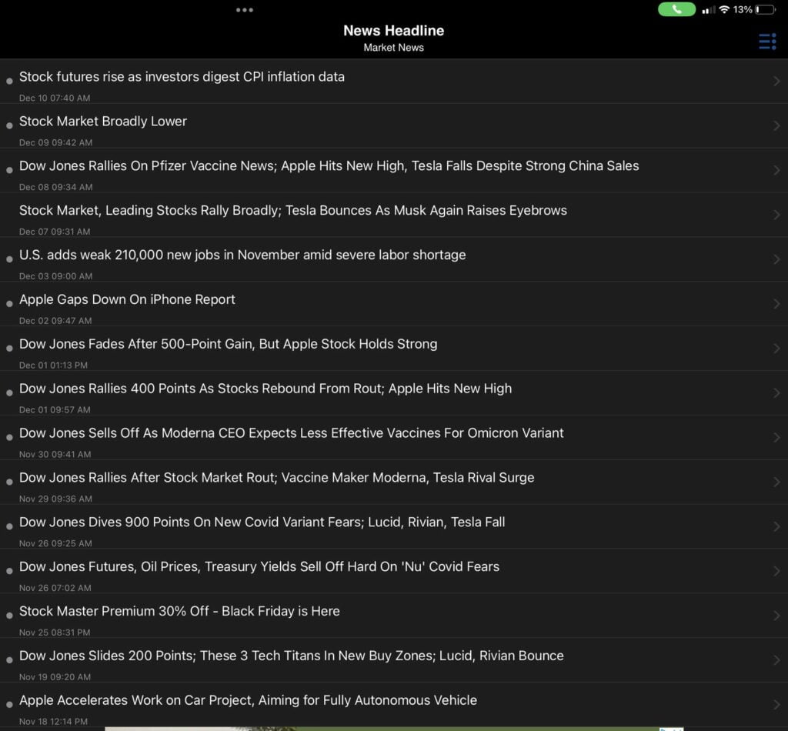Open 'Stock Master Premium 30% Off' promotion

click(x=179, y=611)
